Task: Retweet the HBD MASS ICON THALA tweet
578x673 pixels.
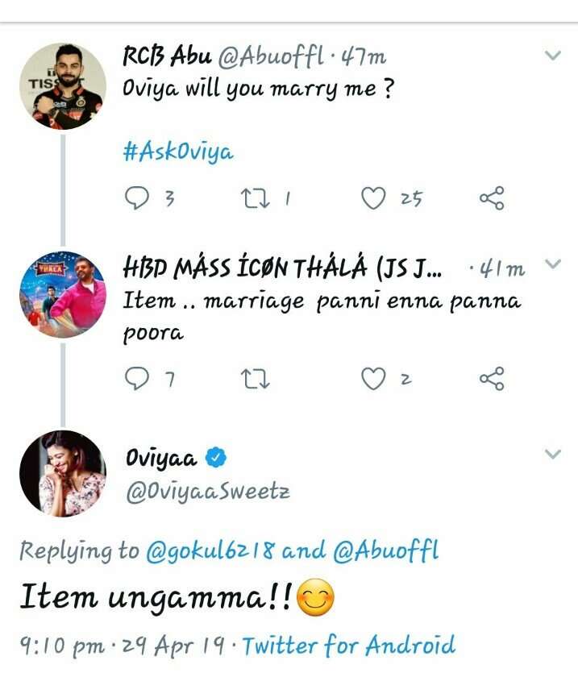Action: (x=256, y=378)
